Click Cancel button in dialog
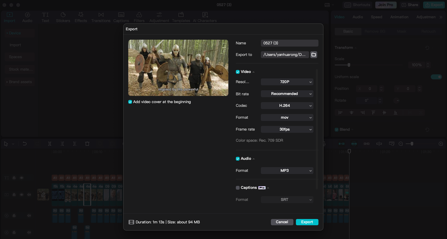 coord(282,222)
